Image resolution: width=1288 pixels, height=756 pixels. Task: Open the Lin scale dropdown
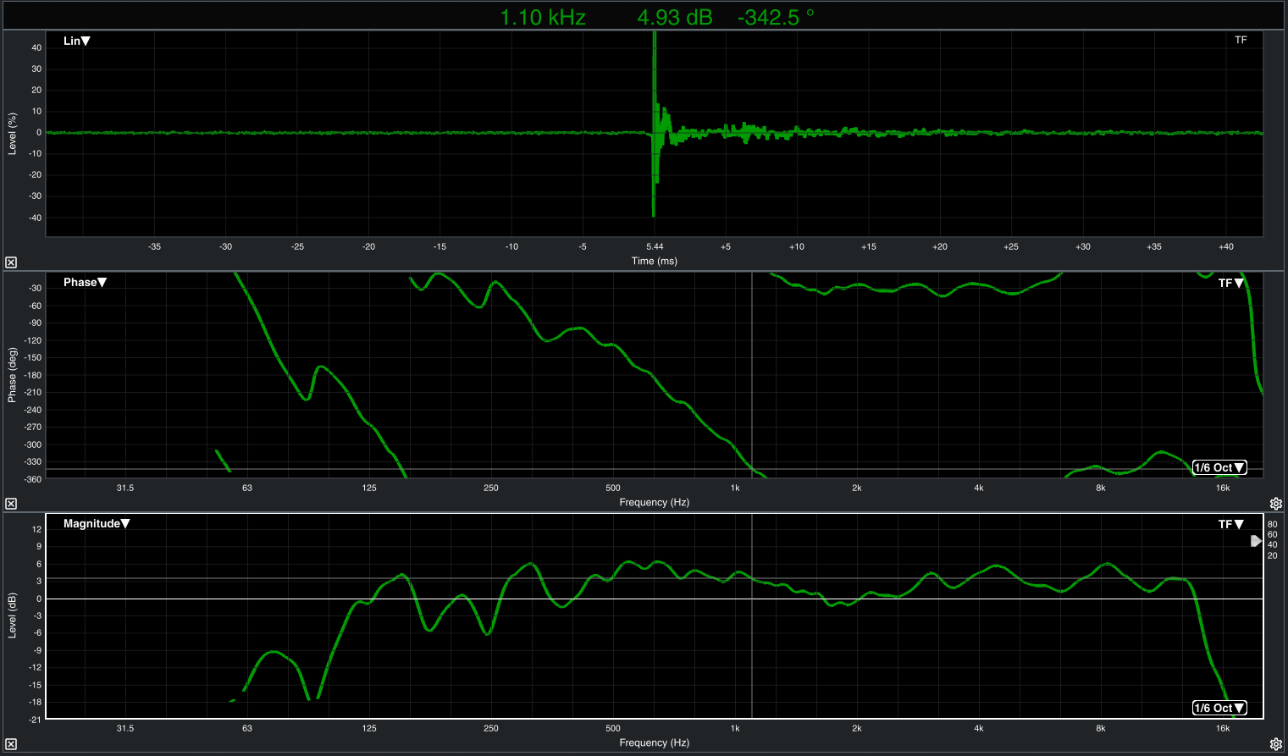77,41
